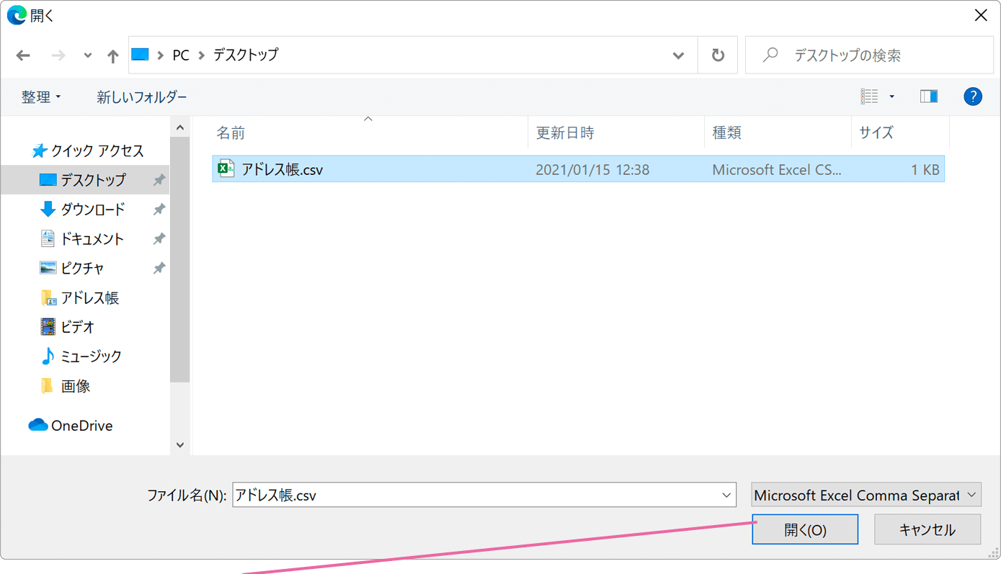Click the 開く(O) button
1001x574 pixels.
coord(805,530)
